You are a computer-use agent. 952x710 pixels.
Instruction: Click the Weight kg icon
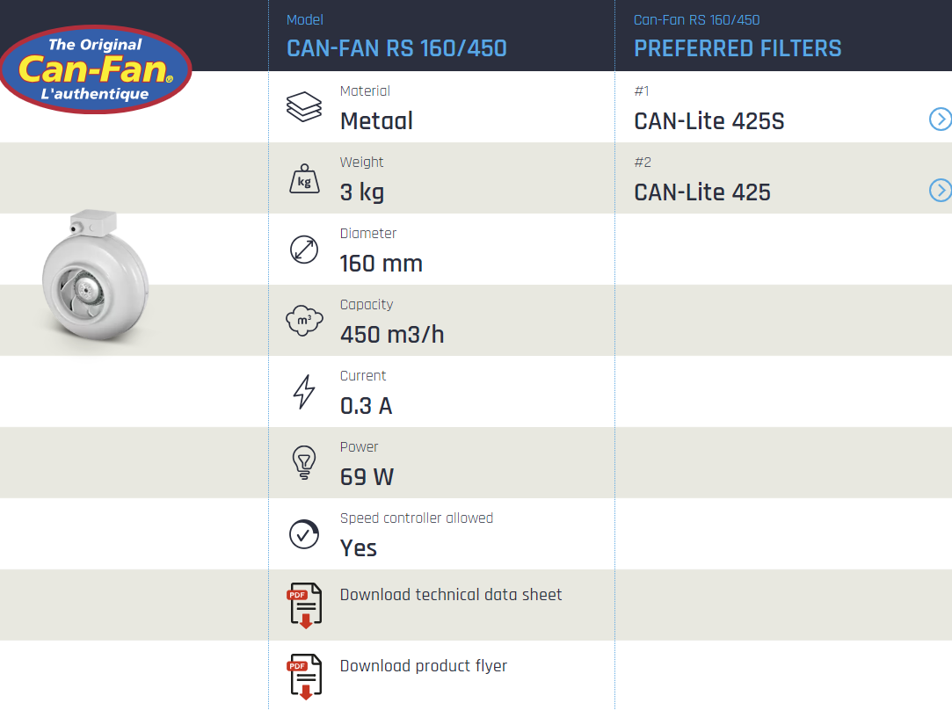pos(304,178)
